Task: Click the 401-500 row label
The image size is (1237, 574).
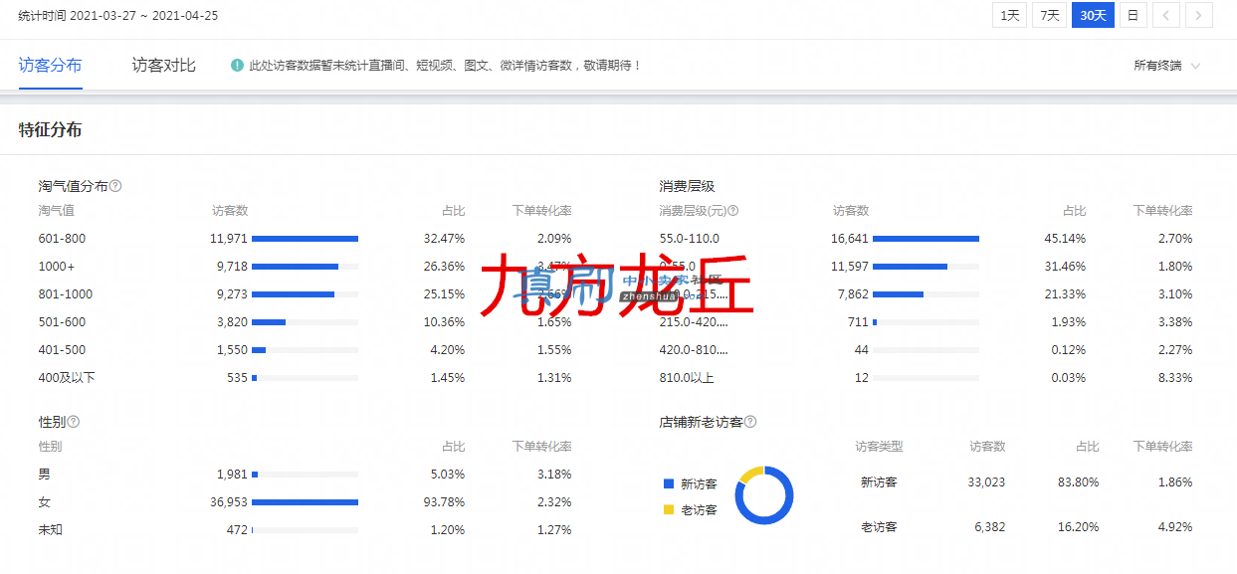Action: [63, 350]
